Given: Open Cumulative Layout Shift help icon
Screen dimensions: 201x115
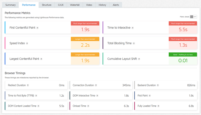Looking at the screenshot, I should coord(139,59).
